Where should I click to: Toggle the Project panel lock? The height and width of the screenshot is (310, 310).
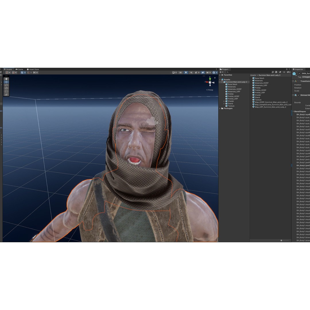pyautogui.click(x=286, y=69)
